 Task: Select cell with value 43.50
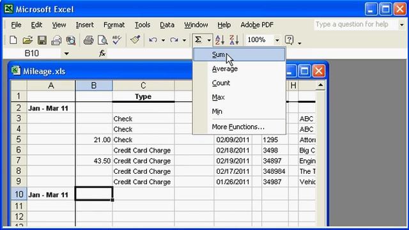coord(94,161)
